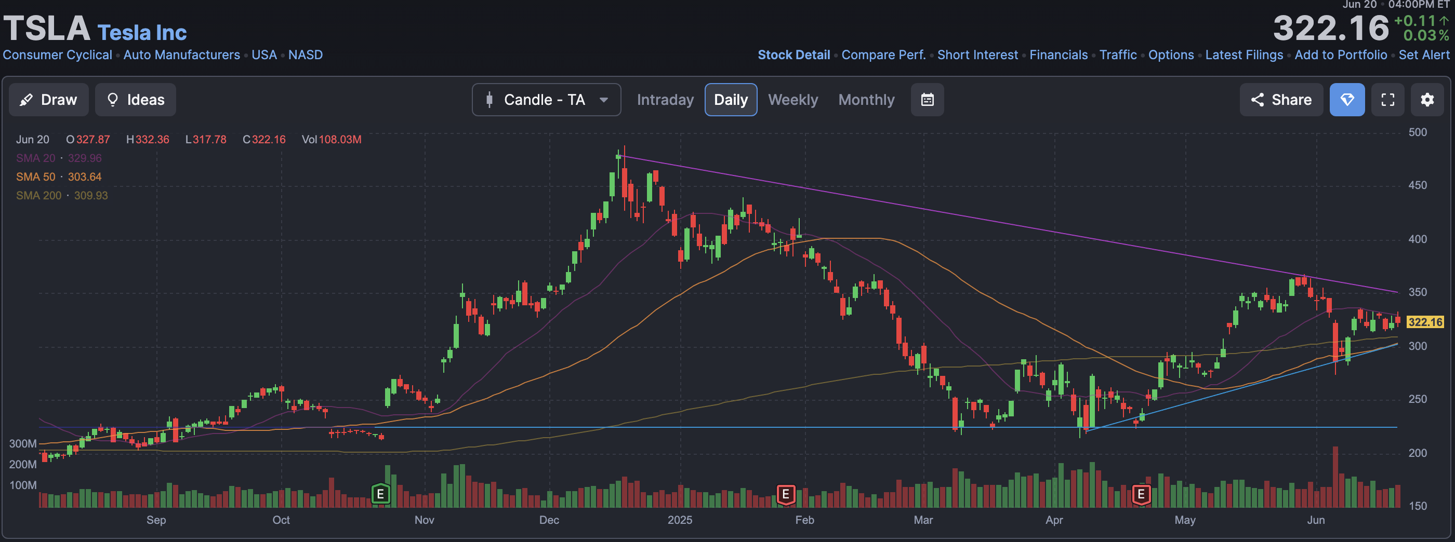Click the 322.16 price tag on the axis
The image size is (1455, 542).
(x=1424, y=322)
